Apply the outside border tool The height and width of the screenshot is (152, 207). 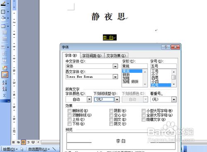pyautogui.click(x=3, y=12)
